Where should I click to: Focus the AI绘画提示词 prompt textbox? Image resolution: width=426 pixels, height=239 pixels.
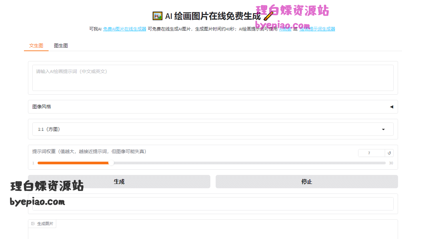pyautogui.click(x=213, y=78)
